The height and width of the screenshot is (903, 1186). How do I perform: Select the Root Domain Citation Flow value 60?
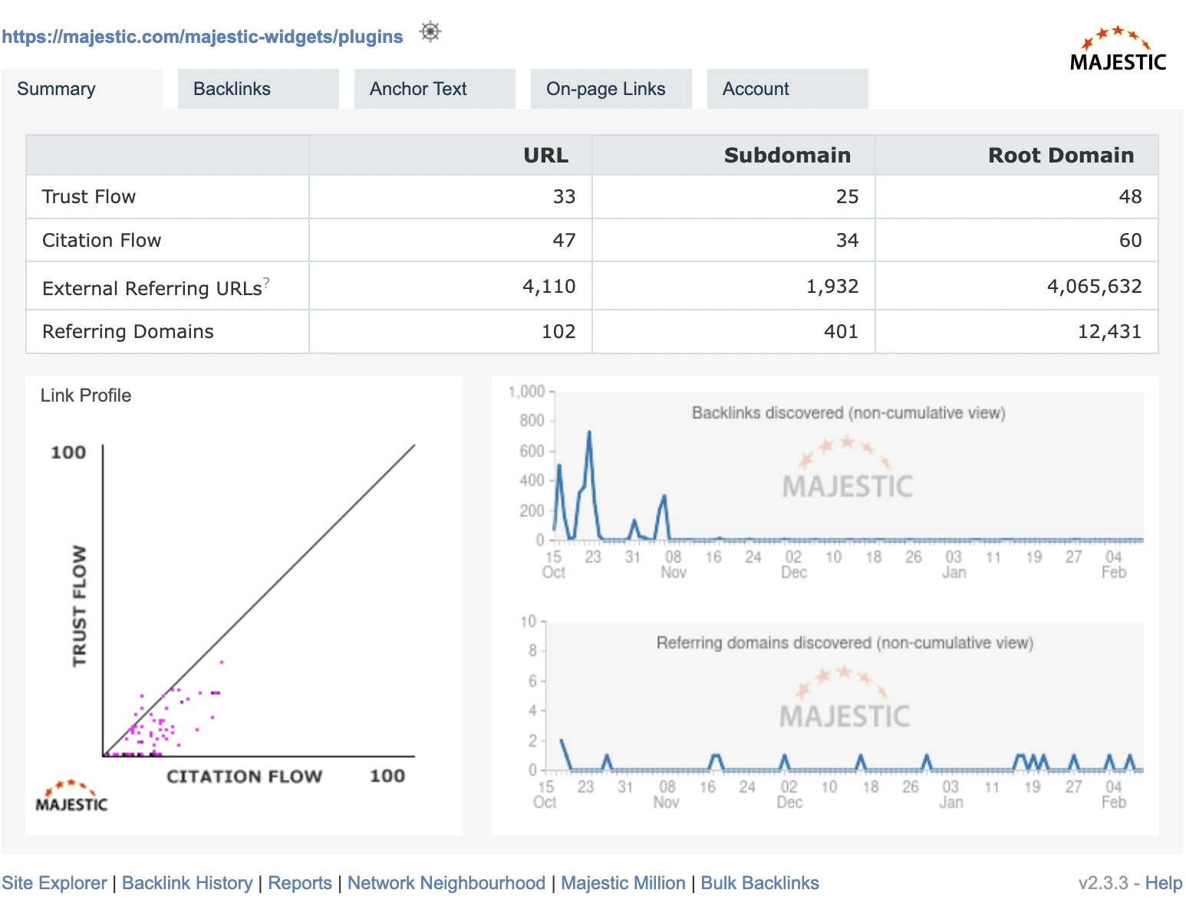[x=1130, y=241]
